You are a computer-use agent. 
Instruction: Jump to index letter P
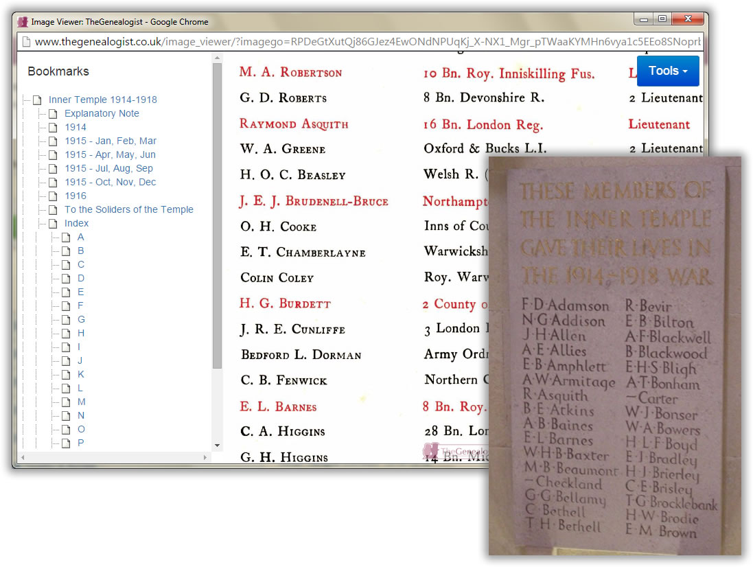81,443
